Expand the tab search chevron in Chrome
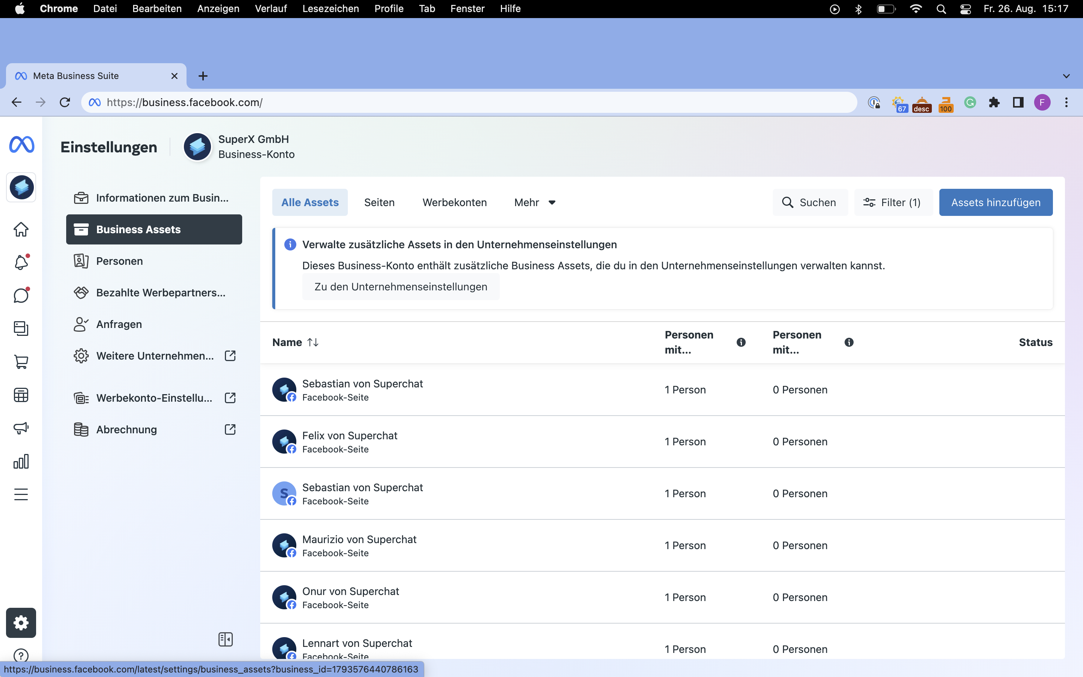The image size is (1083, 677). coord(1066,76)
